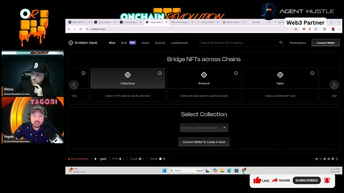Click the thumbs-up Like icon in overlay

coord(257,180)
